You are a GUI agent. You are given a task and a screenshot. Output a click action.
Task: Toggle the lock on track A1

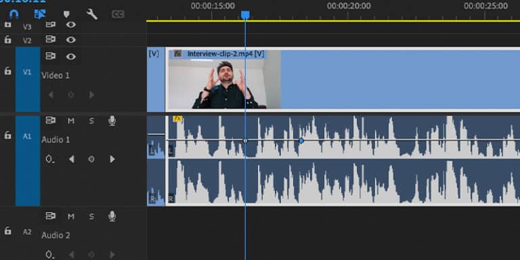(x=7, y=135)
